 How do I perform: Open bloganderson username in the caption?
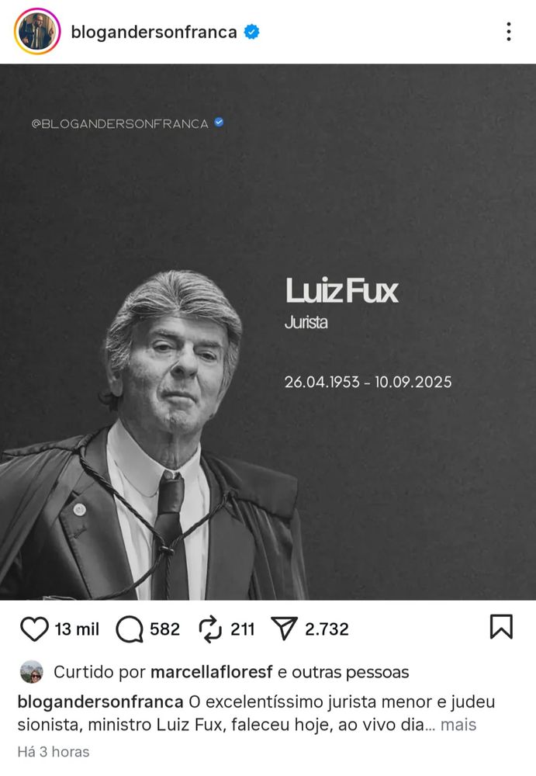point(101,702)
